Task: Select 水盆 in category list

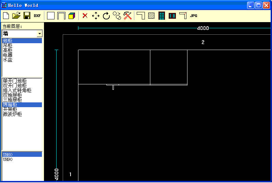Action: click(22, 60)
